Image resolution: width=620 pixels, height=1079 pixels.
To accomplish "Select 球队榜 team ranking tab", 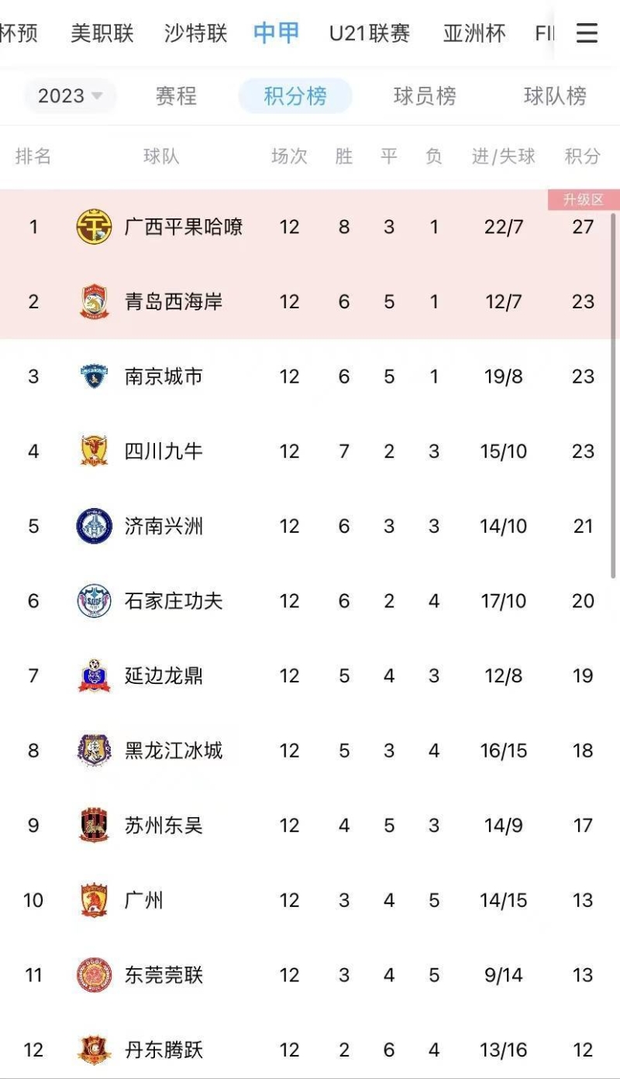I will (555, 96).
